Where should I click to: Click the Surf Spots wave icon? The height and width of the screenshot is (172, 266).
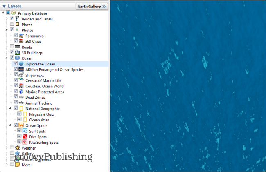coord(25,131)
